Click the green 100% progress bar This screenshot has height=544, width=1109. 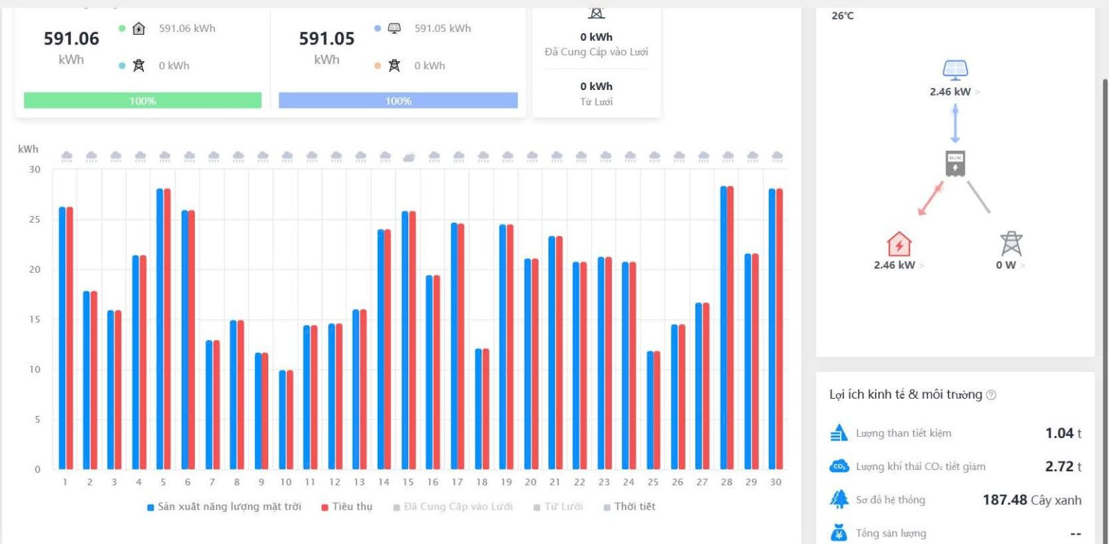tap(143, 100)
